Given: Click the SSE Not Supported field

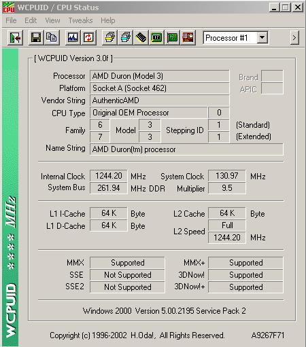Looking at the screenshot, I should tap(127, 275).
